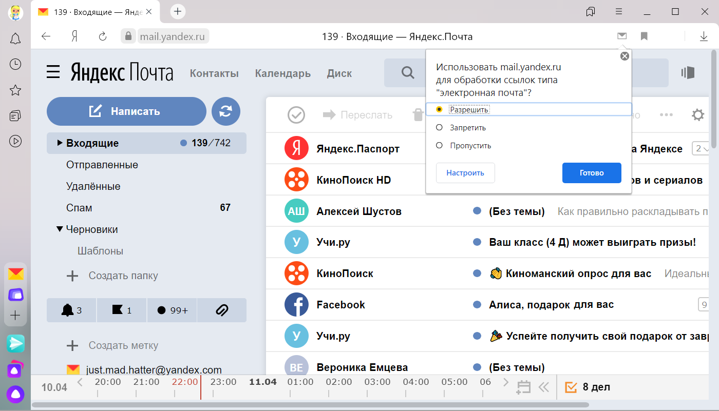The width and height of the screenshot is (719, 411).
Task: Open Диск in top navigation
Action: coord(339,73)
